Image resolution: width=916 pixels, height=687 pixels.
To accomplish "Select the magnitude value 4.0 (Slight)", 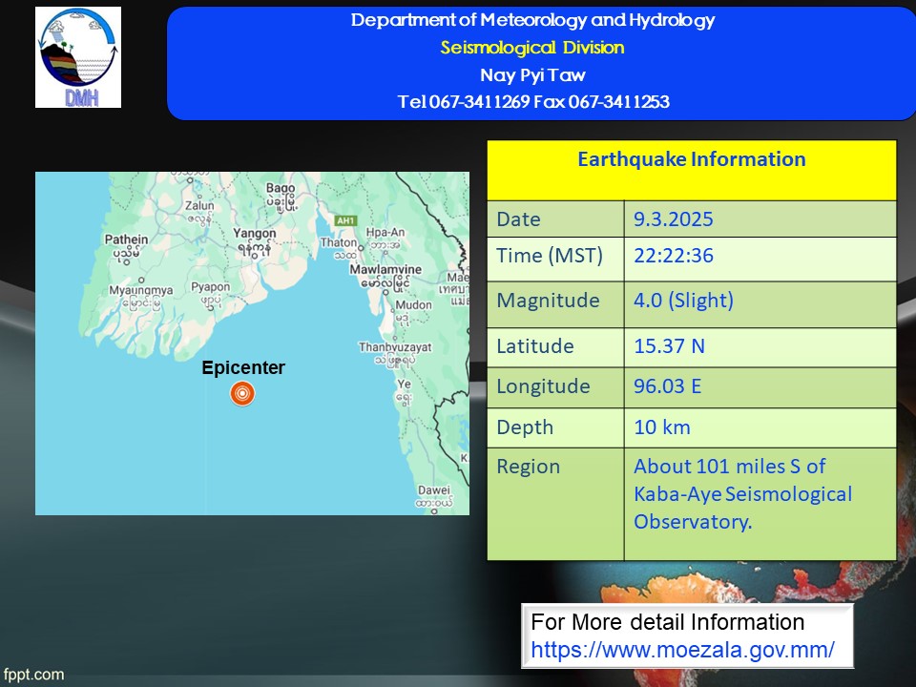I will tap(683, 301).
